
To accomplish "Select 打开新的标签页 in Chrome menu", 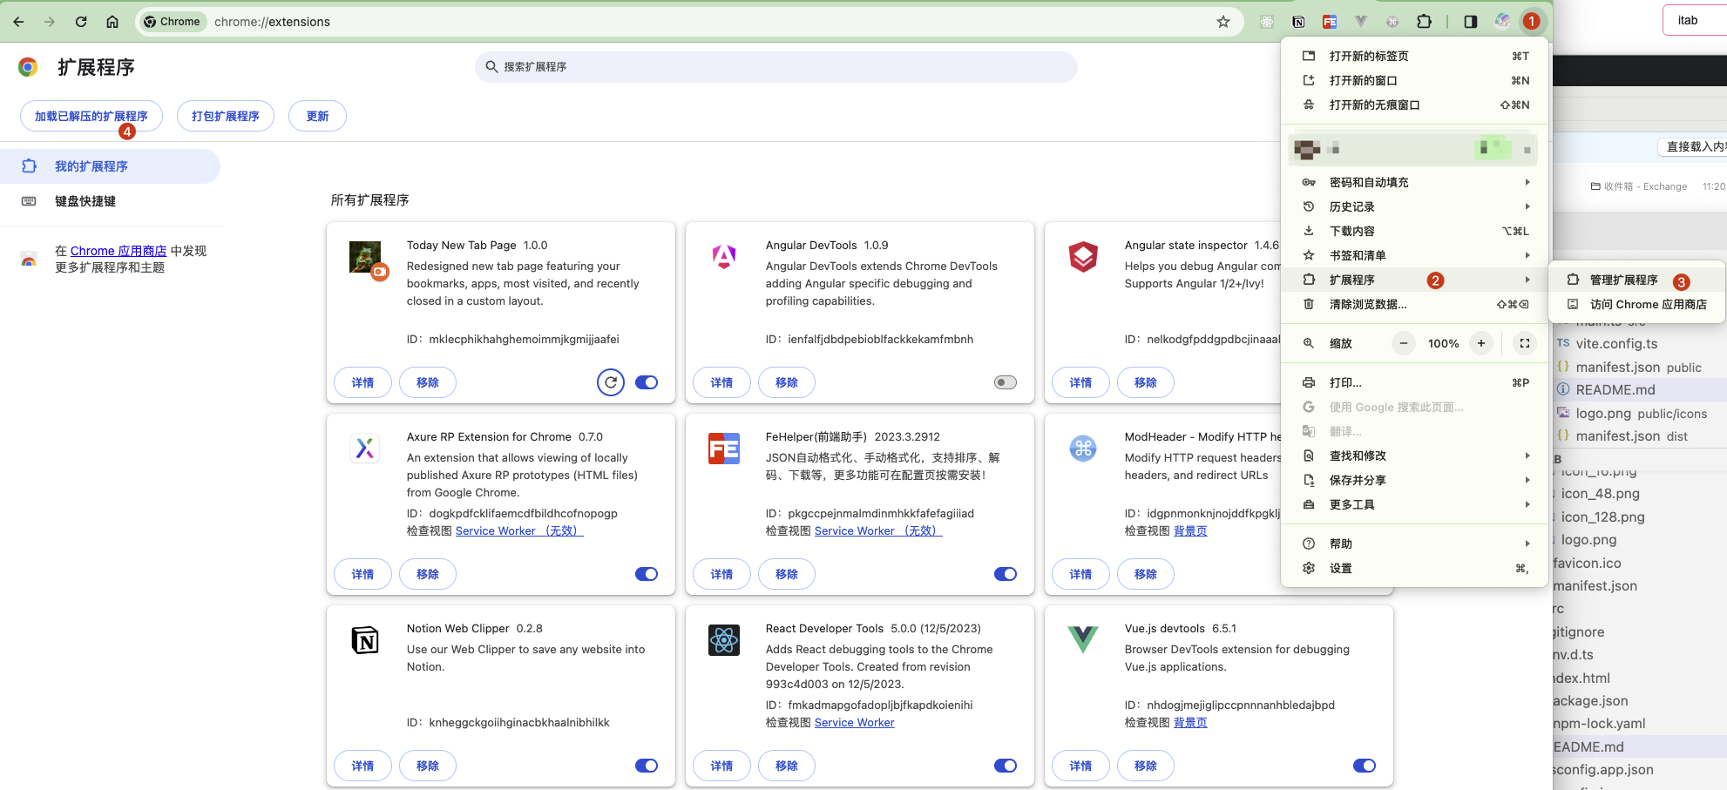I will (x=1414, y=56).
